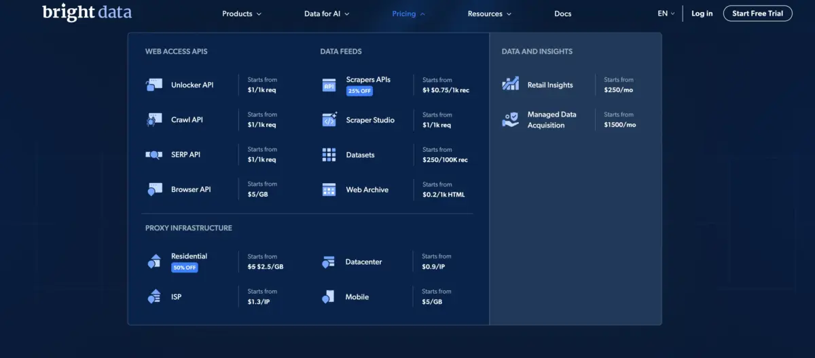Click the $1500/mo Managed Data price

coord(620,125)
